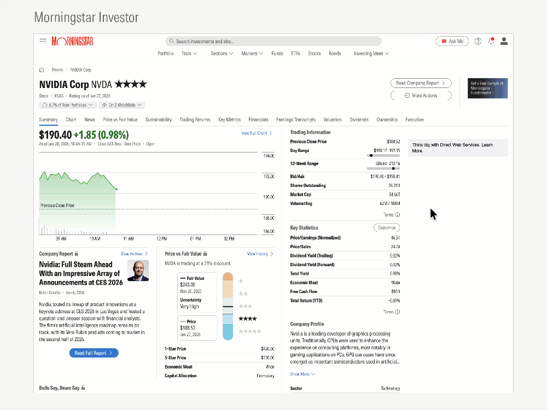Click inside the search investments field
Viewport: 547px width, 410px height.
click(x=273, y=41)
